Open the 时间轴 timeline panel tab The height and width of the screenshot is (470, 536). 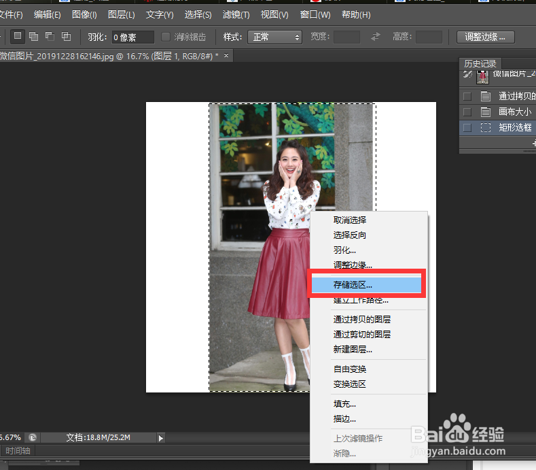[18, 451]
